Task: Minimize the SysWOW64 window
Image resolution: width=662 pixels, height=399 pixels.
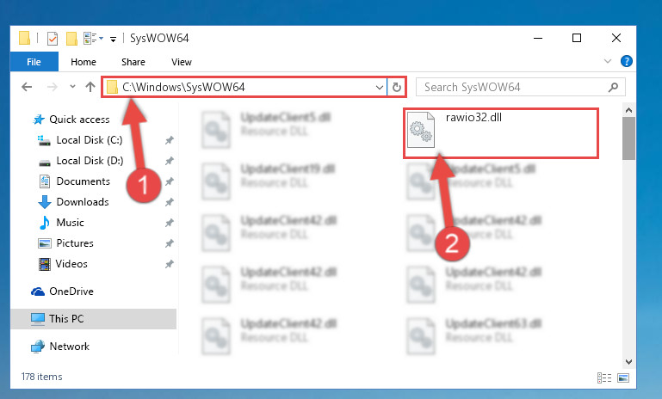Action: (538, 39)
